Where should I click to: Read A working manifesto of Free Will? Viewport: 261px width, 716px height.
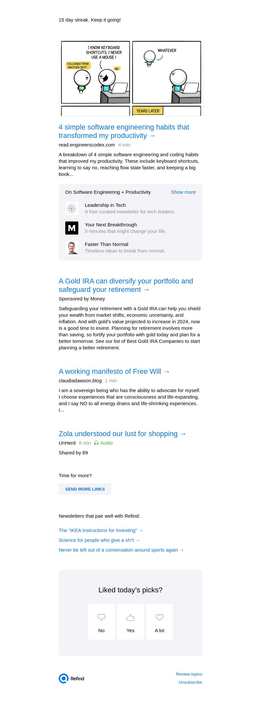coord(114,372)
